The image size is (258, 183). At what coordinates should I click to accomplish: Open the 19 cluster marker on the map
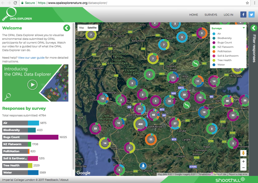[204, 112]
